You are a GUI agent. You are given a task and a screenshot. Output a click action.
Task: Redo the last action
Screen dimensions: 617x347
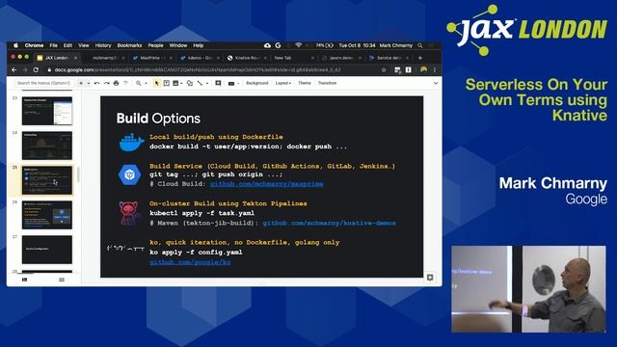(106, 83)
